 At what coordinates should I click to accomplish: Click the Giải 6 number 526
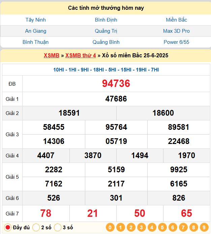pos(54,198)
